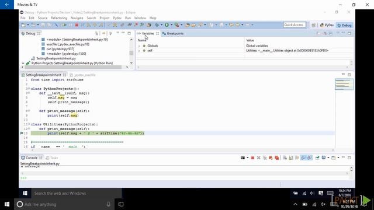Switch to the _pydev_execfile editor tab
374x210 pixels.
[83, 75]
